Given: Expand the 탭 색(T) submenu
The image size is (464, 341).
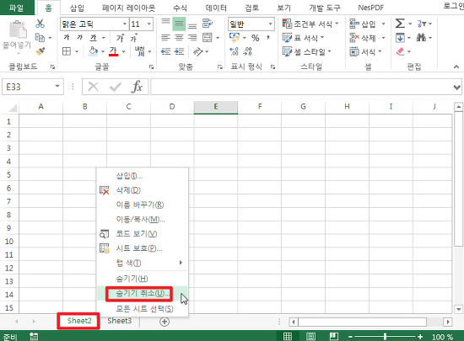Looking at the screenshot, I should (x=143, y=263).
